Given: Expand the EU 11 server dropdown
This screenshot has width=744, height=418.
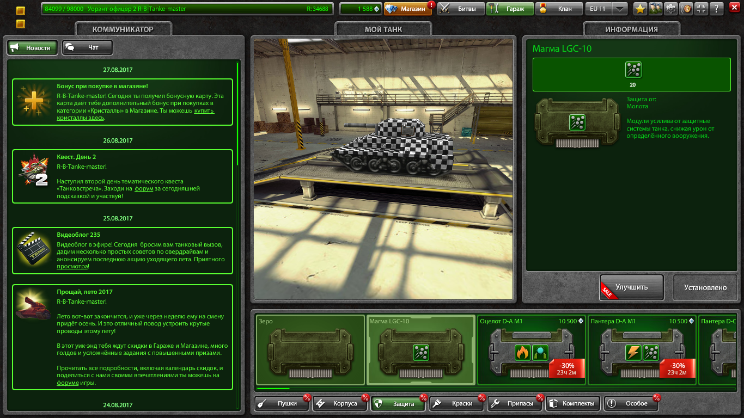Looking at the screenshot, I should 620,9.
